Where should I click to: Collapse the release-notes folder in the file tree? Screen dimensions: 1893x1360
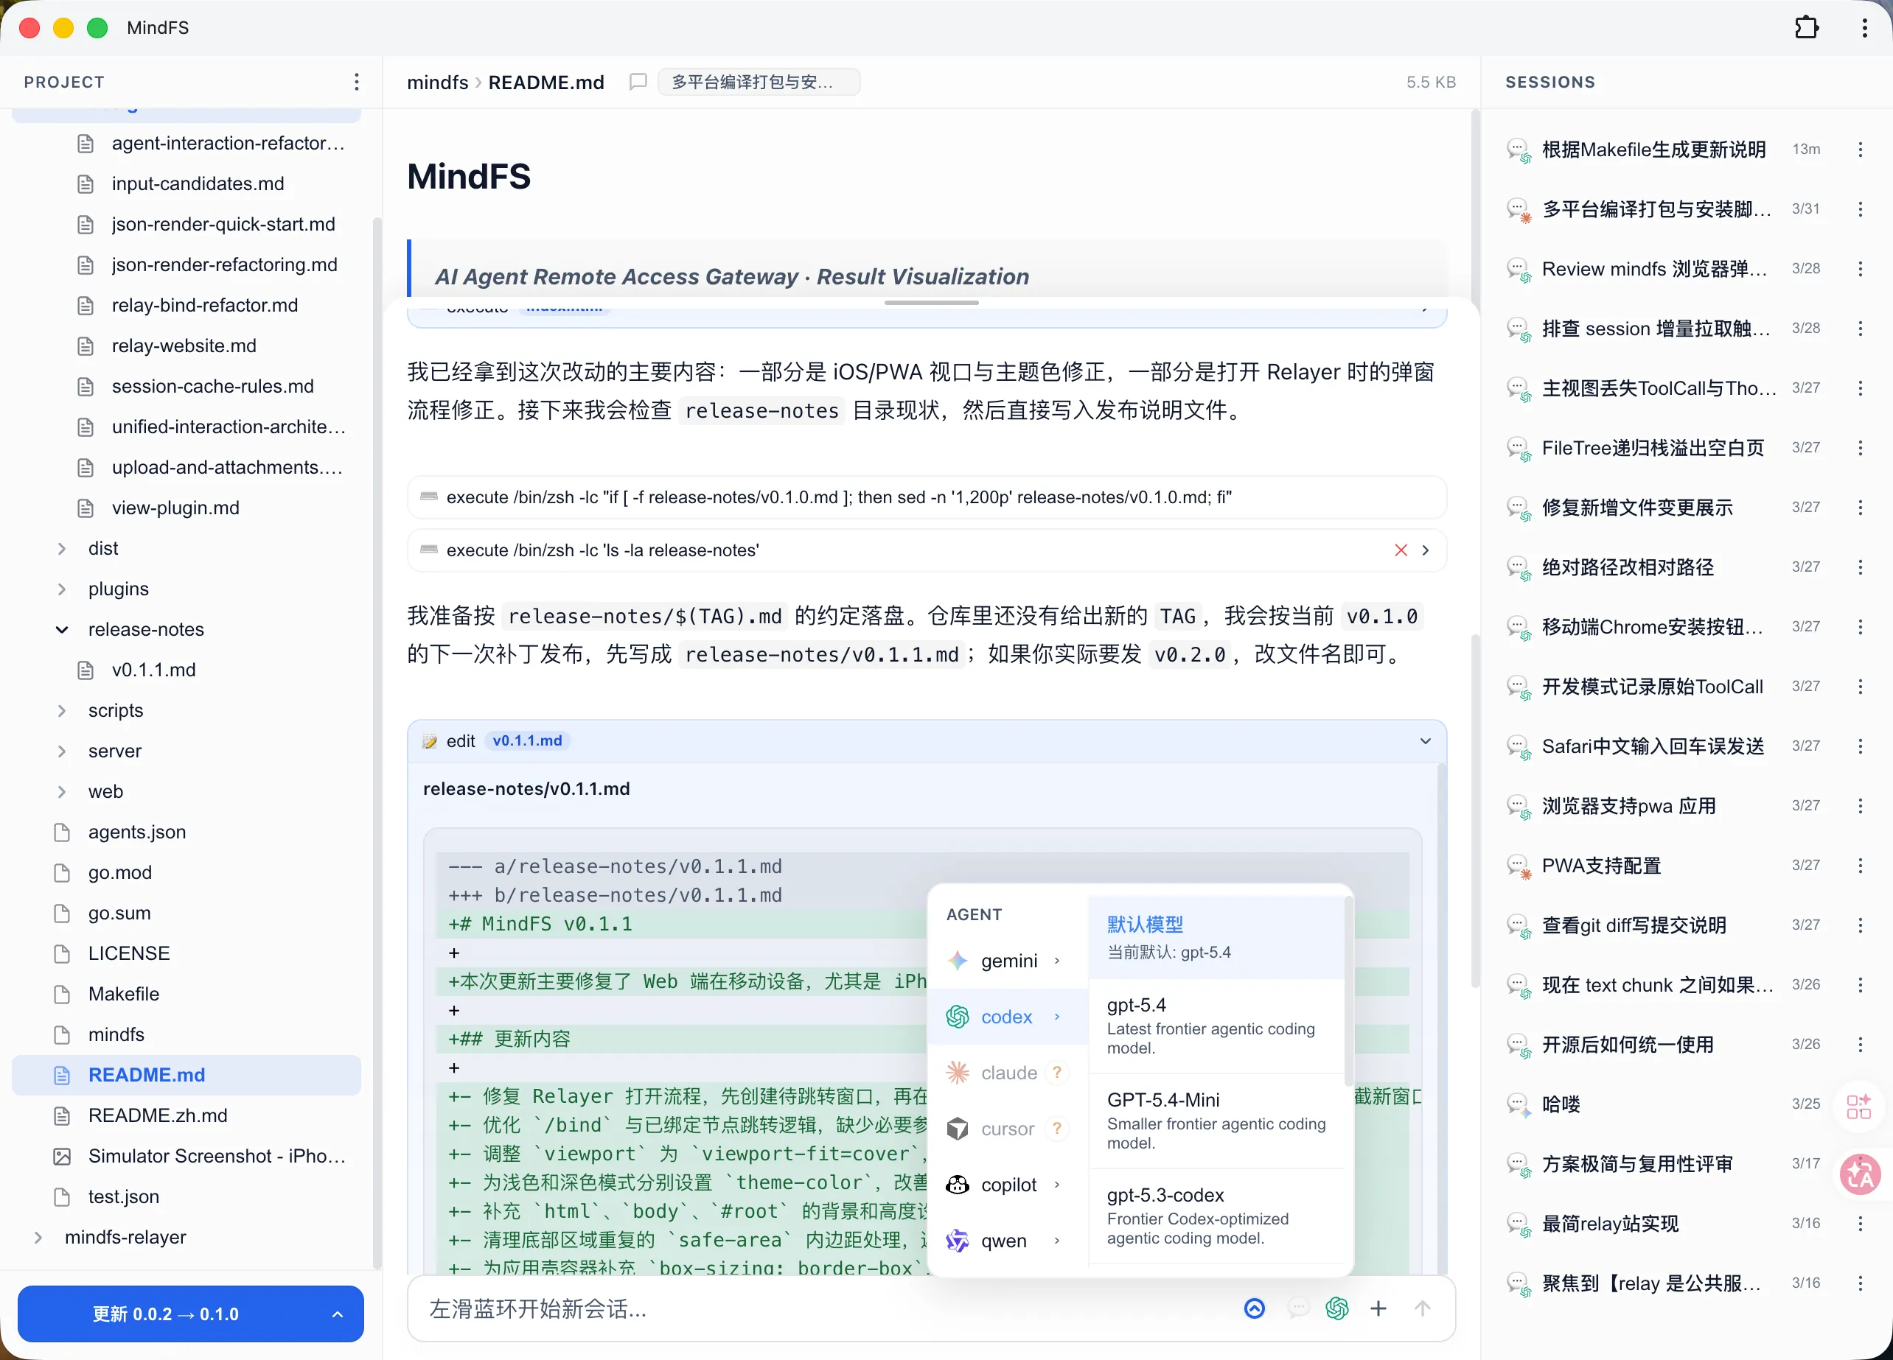62,629
